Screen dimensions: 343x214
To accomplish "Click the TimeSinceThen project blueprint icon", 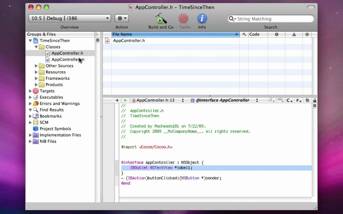I will (x=35, y=41).
